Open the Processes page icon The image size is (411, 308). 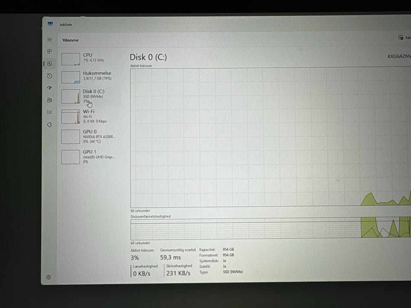tap(50, 52)
